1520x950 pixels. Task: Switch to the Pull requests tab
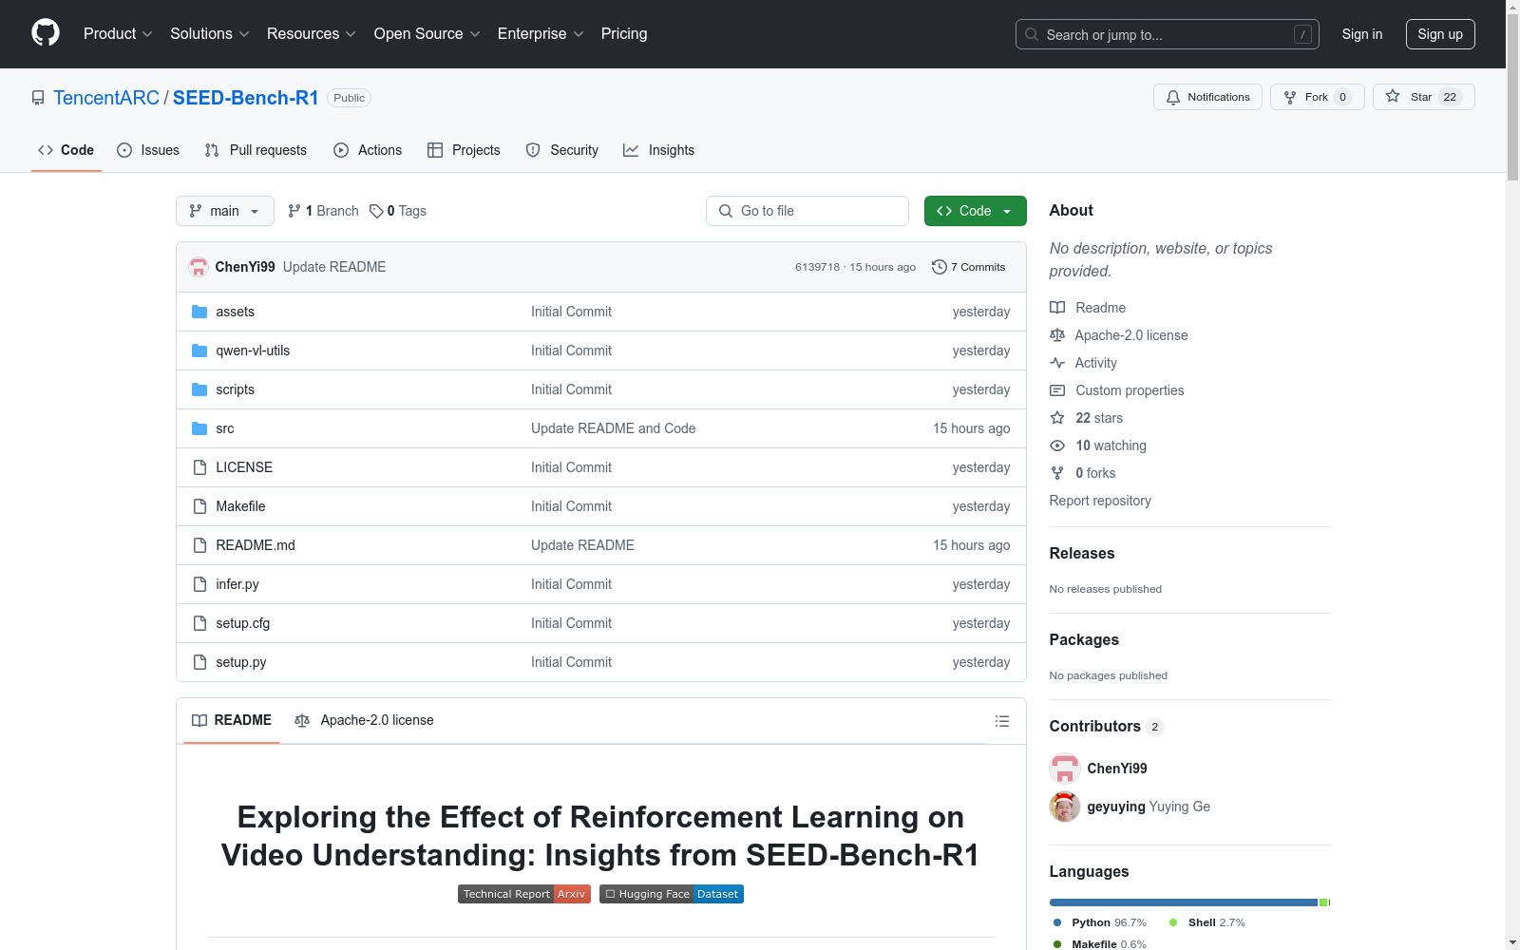[256, 150]
